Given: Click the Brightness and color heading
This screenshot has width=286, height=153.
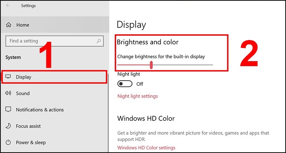Looking at the screenshot, I should pyautogui.click(x=148, y=42).
